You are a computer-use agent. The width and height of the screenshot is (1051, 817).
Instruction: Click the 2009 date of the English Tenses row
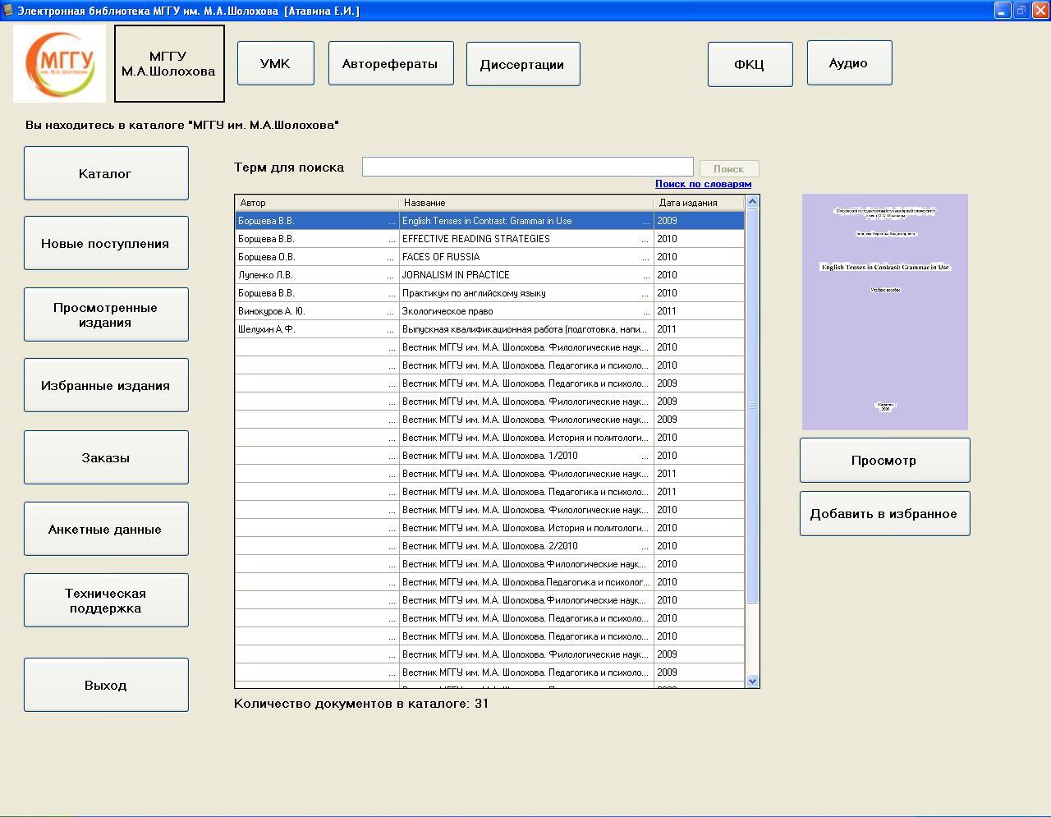[699, 221]
